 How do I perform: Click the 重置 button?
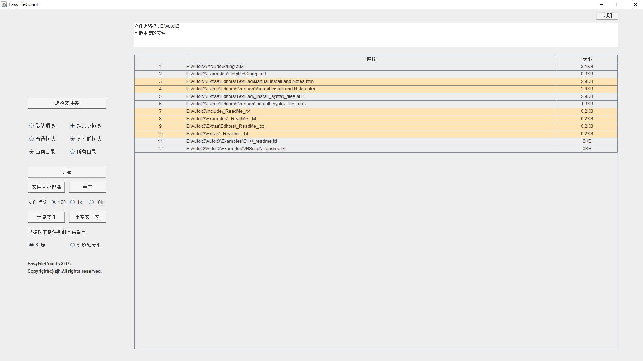pos(87,187)
